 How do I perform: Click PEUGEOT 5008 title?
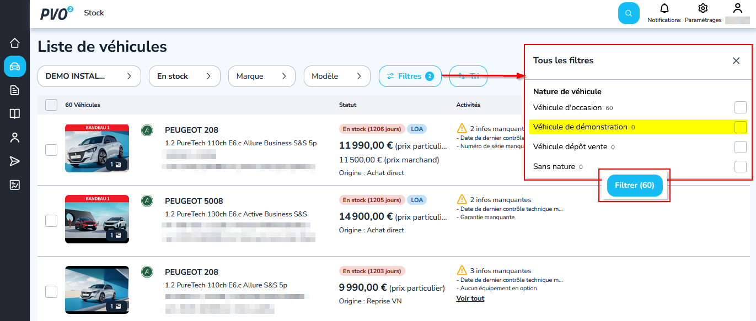194,201
